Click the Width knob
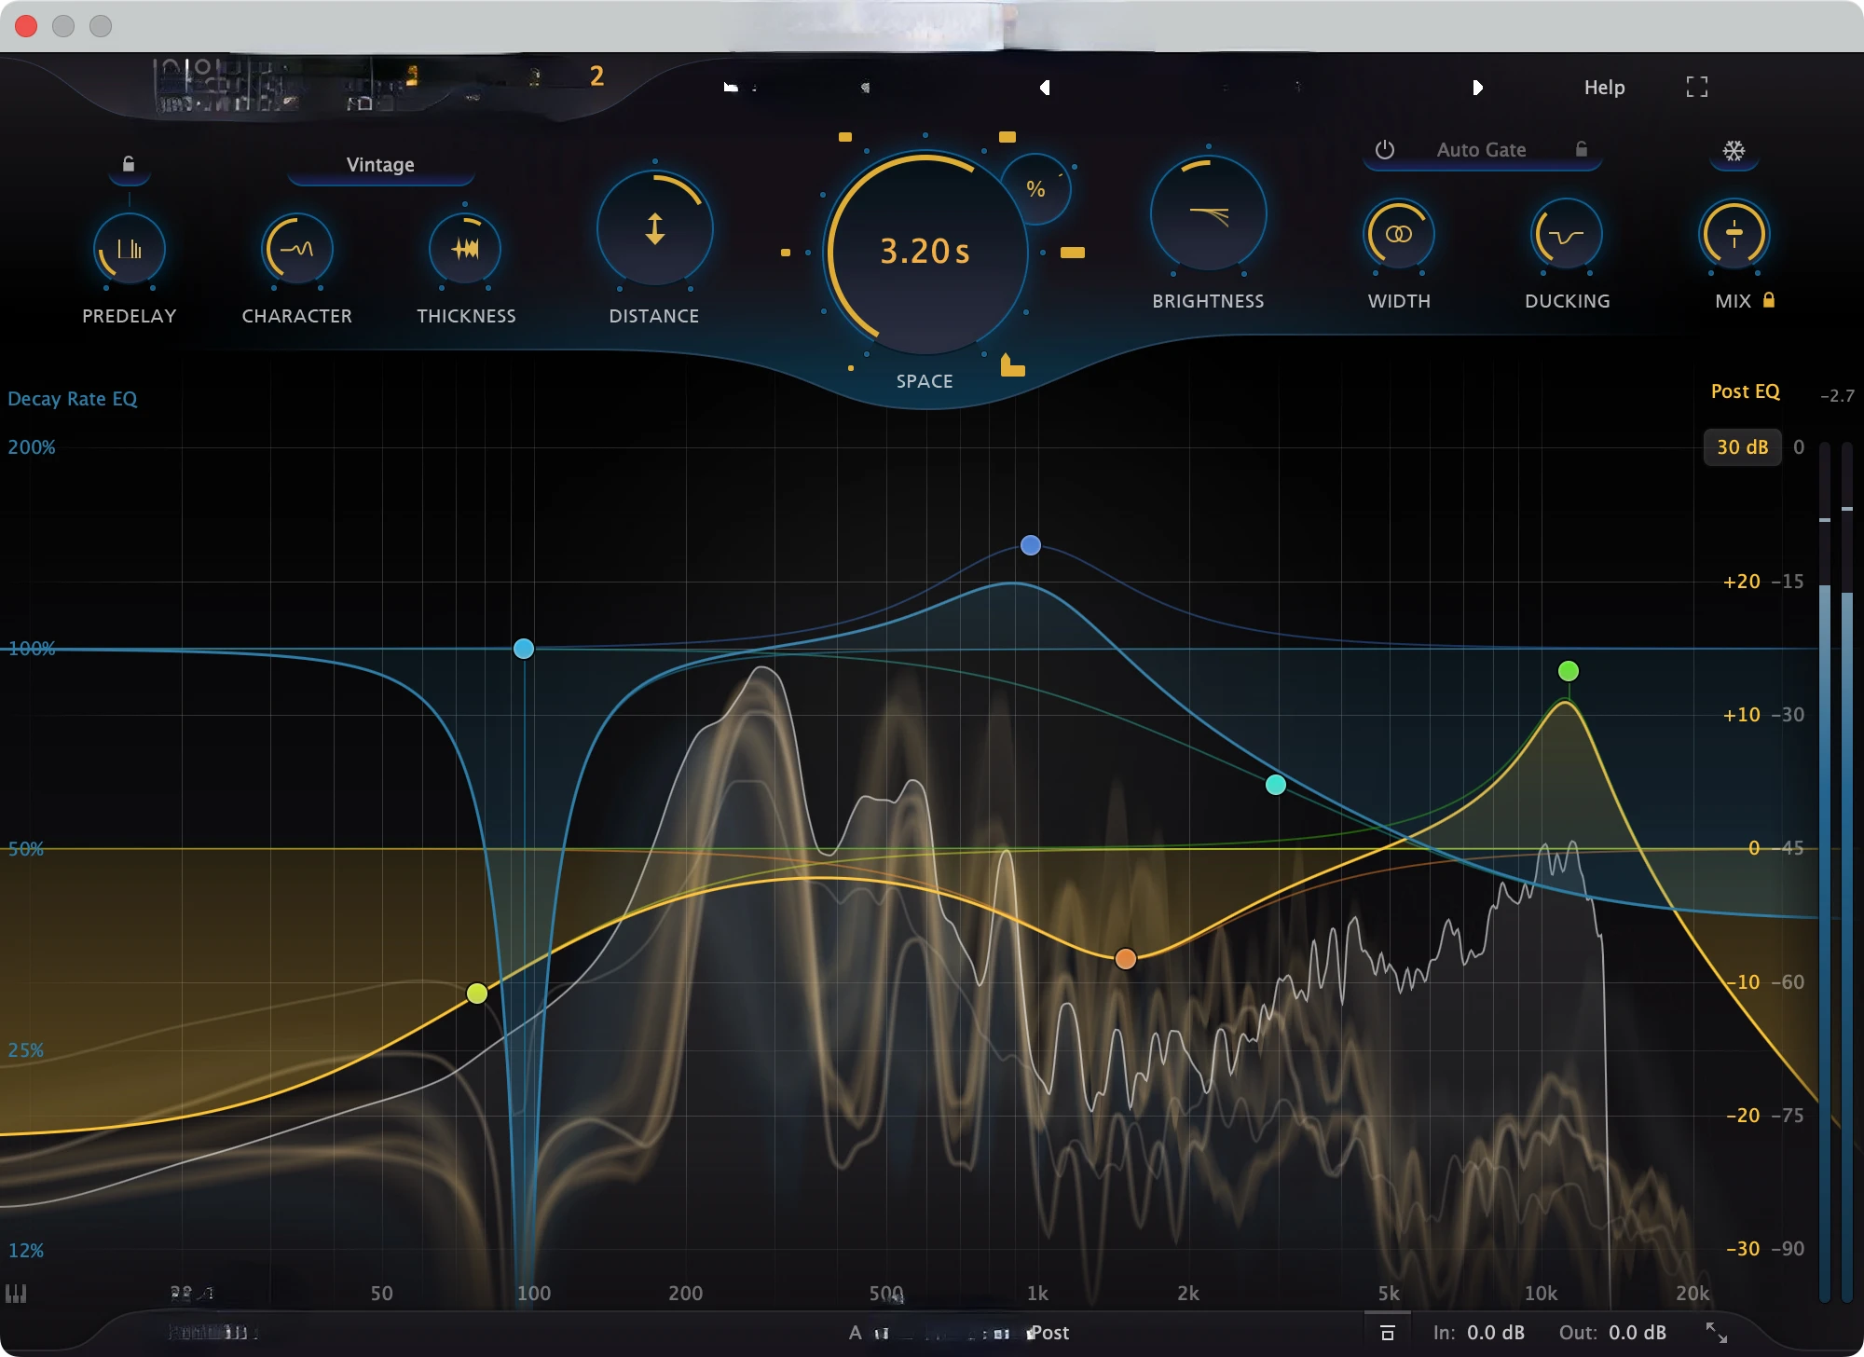The image size is (1864, 1357). coord(1398,234)
